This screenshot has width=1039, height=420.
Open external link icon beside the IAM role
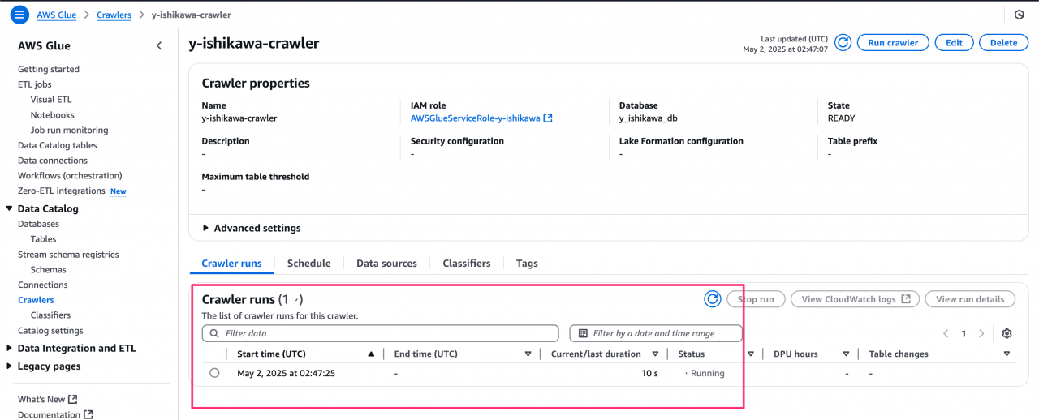point(548,118)
